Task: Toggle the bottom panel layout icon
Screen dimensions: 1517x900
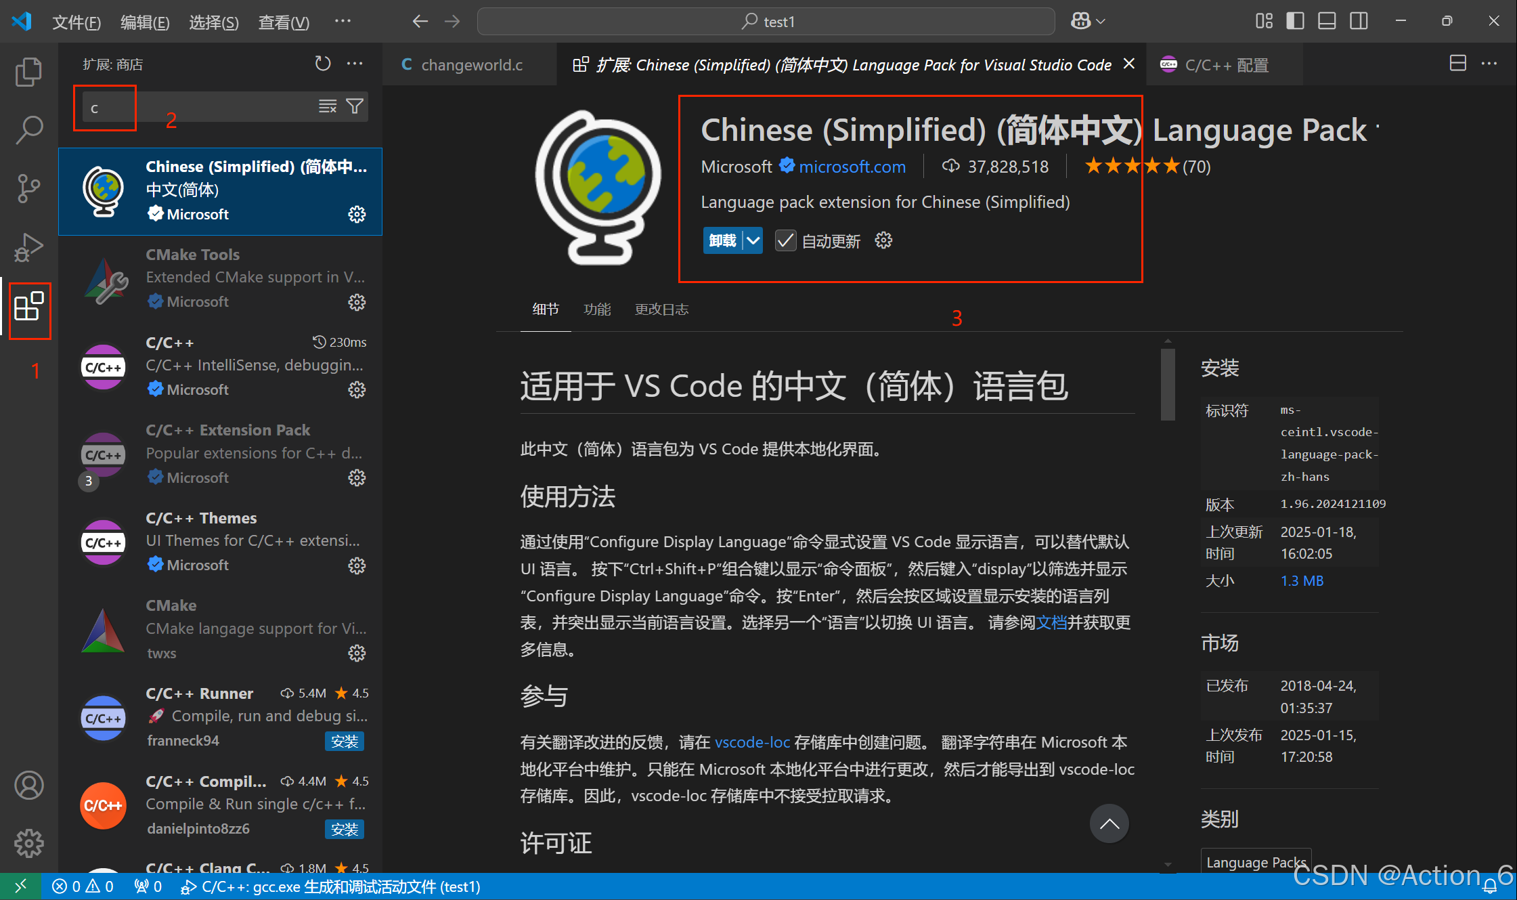Action: pyautogui.click(x=1327, y=21)
